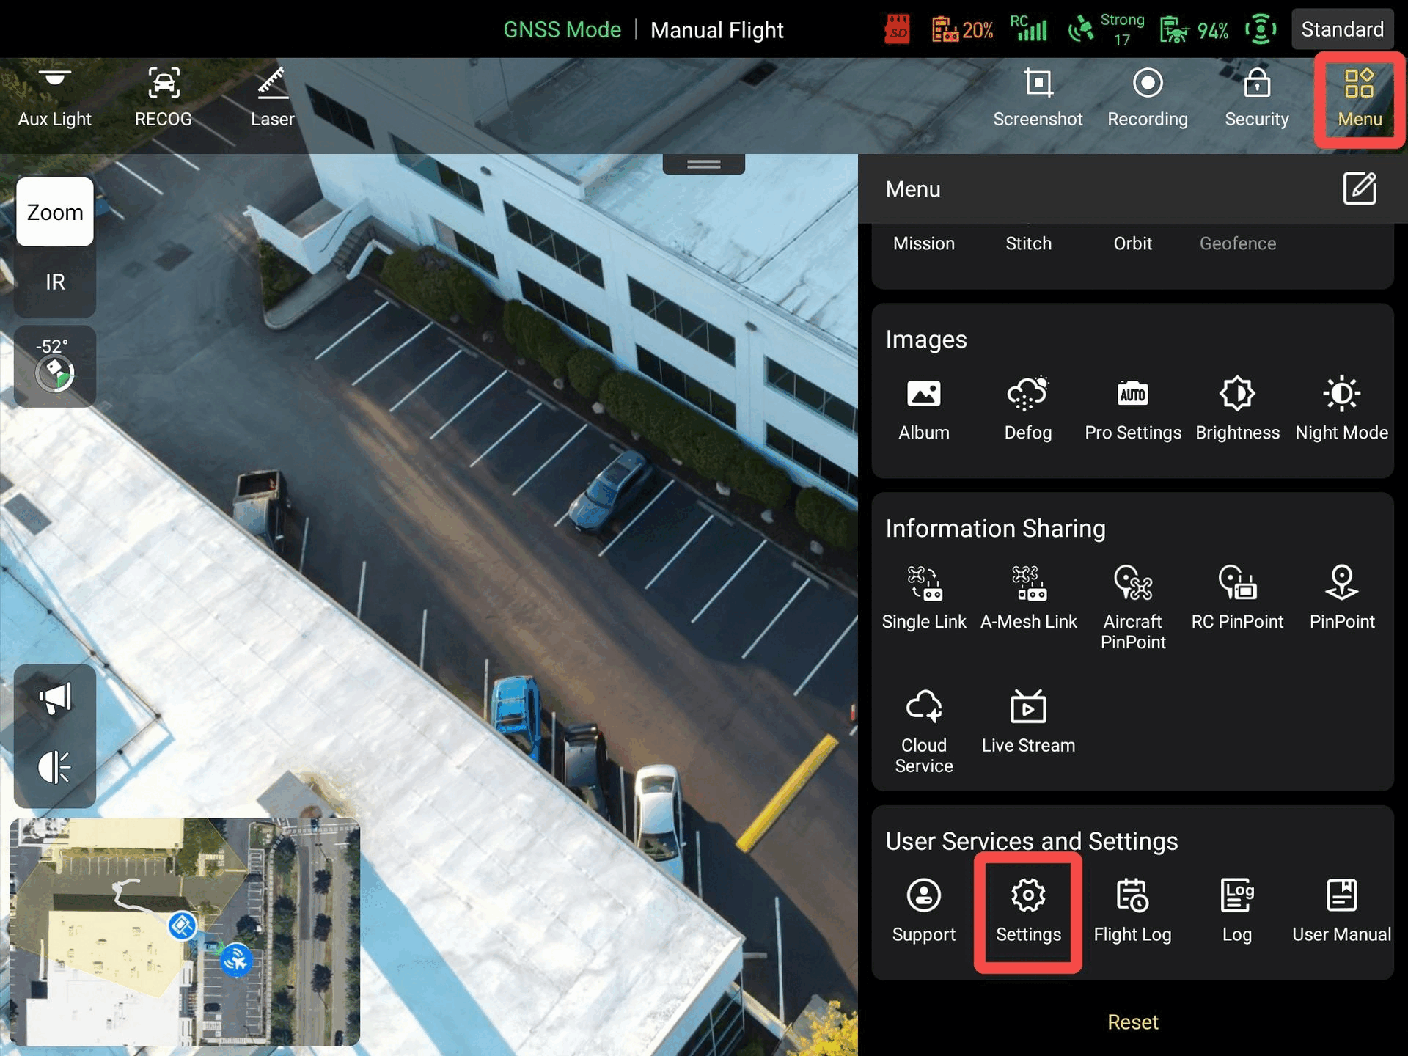The image size is (1408, 1056).
Task: Open PinPoint tool
Action: (1342, 598)
